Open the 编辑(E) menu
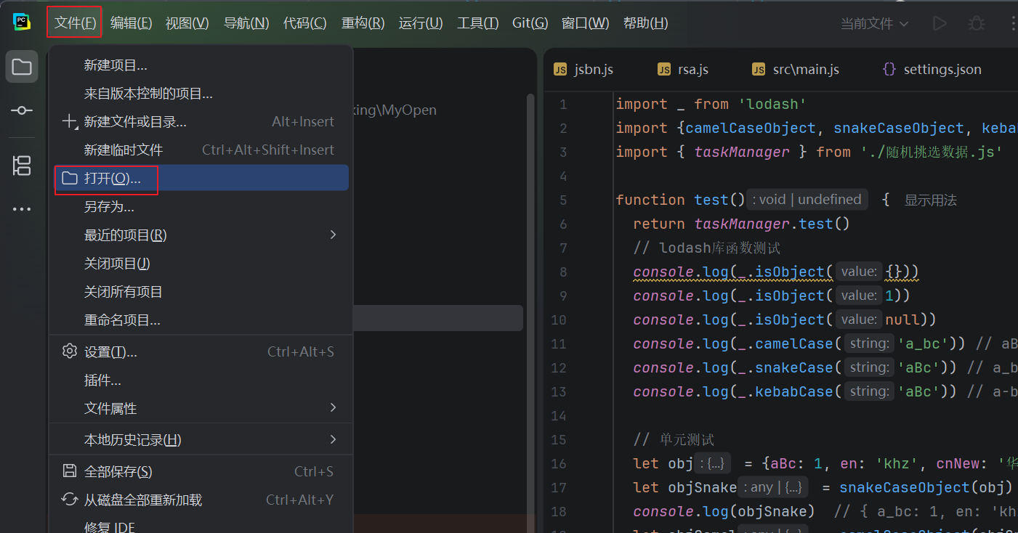Viewport: 1018px width, 533px height. pyautogui.click(x=131, y=23)
